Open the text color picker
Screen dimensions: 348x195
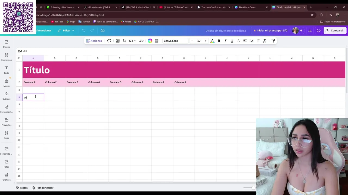212,41
